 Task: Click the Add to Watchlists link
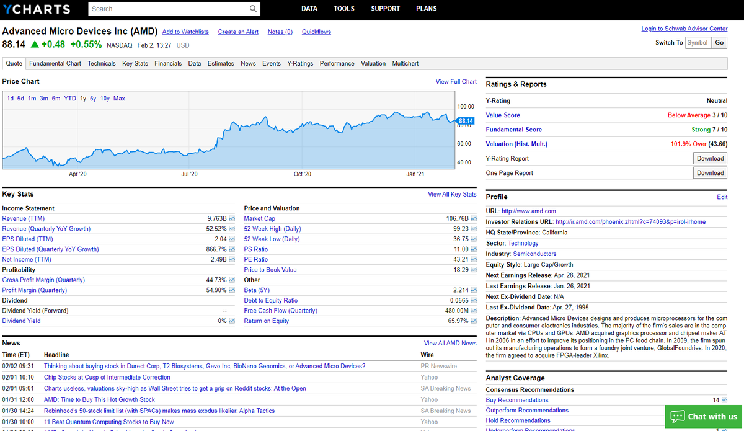point(185,32)
